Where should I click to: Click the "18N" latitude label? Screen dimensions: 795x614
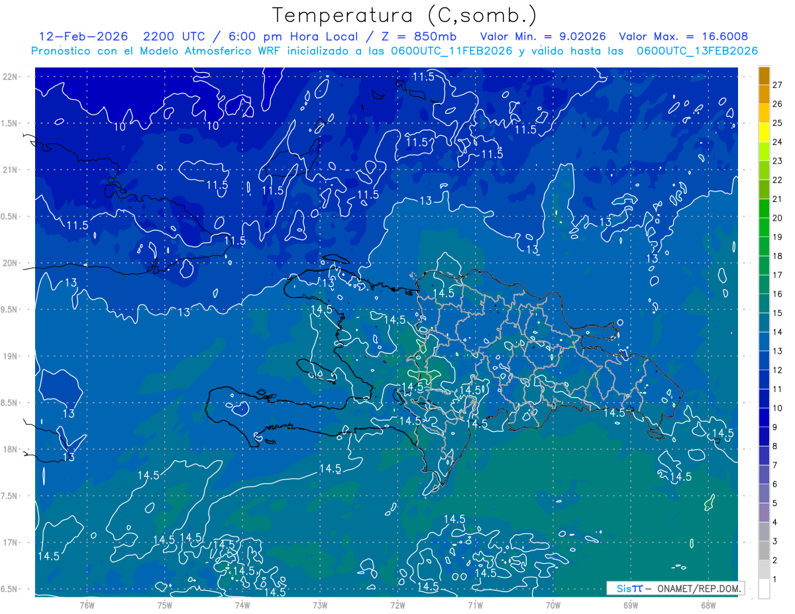[x=10, y=449]
